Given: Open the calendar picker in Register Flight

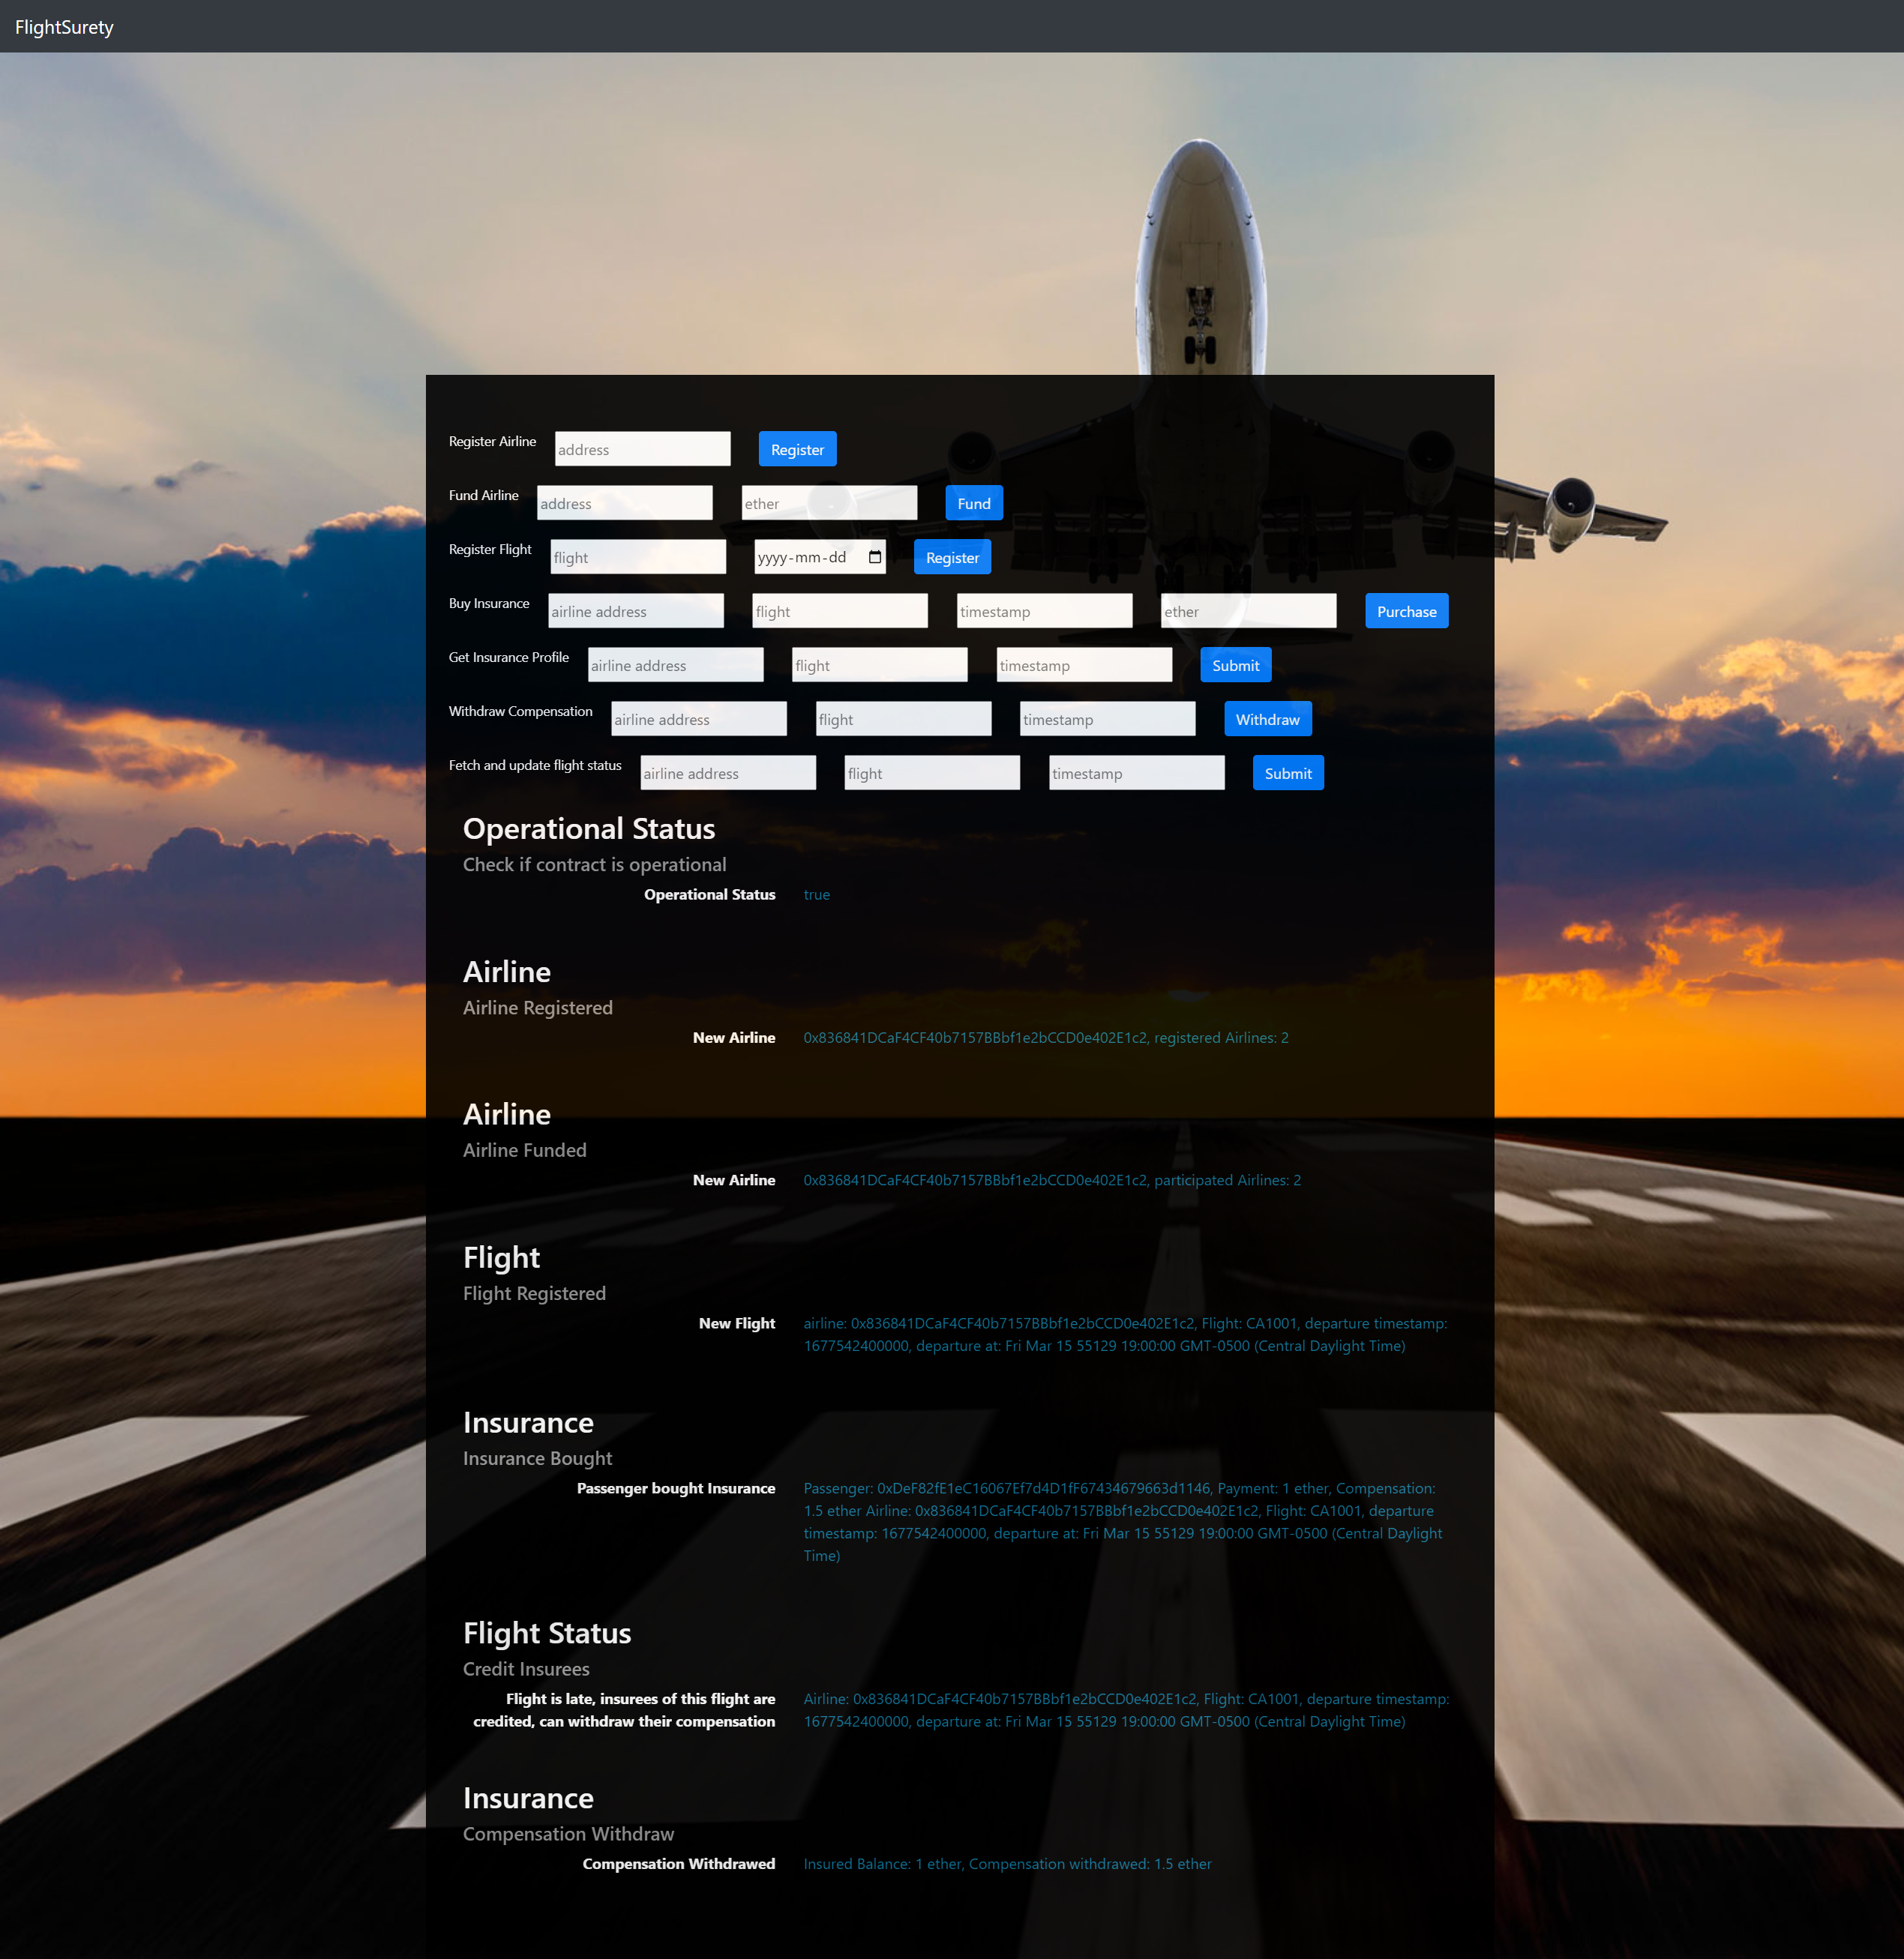Looking at the screenshot, I should (875, 558).
